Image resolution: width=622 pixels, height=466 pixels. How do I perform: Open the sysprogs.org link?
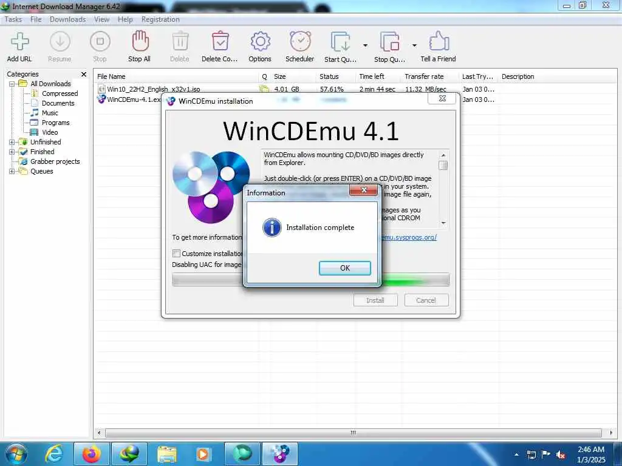click(x=409, y=237)
